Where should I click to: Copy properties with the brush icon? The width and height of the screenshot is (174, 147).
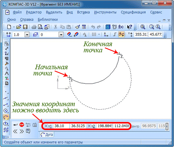pos(77,27)
